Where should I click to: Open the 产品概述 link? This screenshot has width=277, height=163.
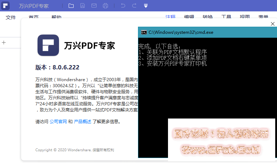(x=83, y=121)
